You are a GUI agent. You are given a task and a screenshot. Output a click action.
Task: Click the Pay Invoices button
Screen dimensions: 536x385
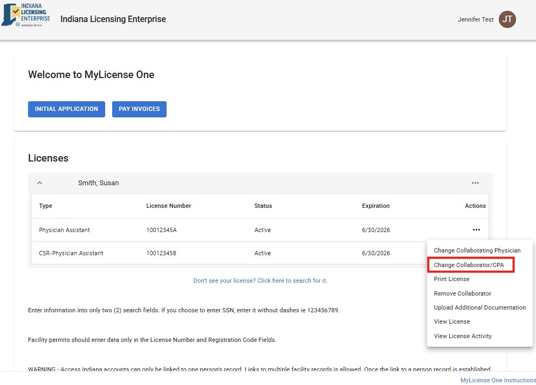(x=139, y=109)
